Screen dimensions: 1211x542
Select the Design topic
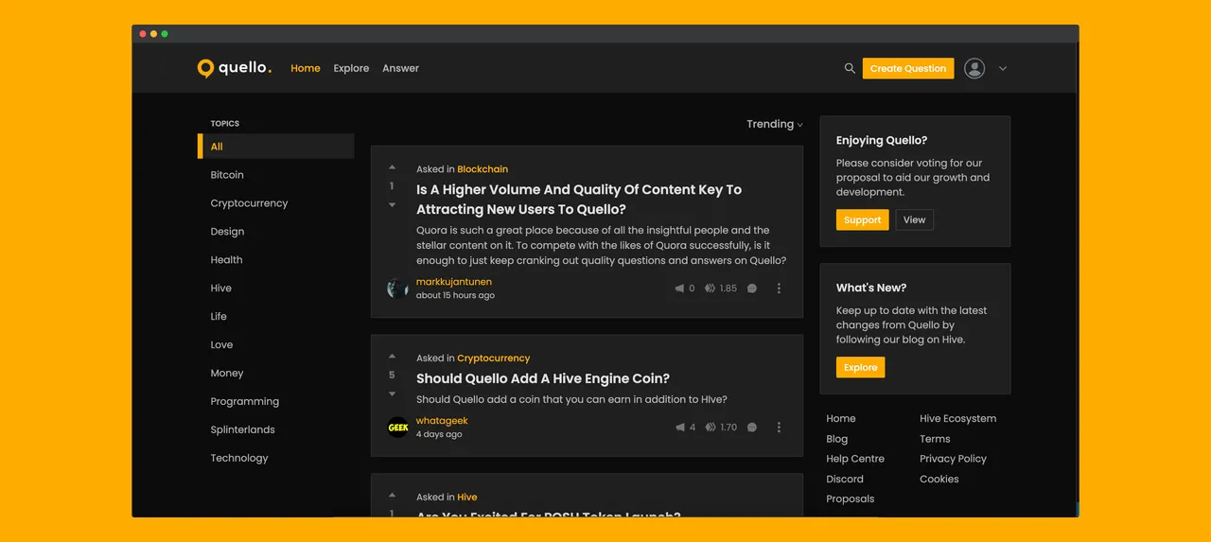(x=227, y=232)
